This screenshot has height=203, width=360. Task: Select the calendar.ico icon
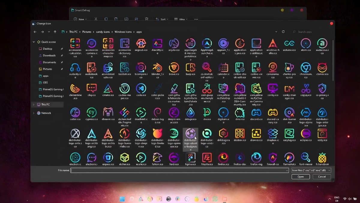point(223,71)
